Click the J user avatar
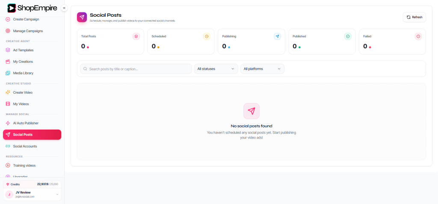Screen dimensions: 438x204 pos(9,194)
